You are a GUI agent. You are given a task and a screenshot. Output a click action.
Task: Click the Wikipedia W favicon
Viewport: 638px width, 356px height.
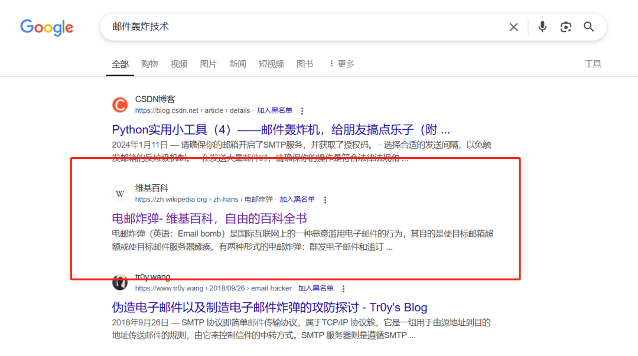point(120,194)
